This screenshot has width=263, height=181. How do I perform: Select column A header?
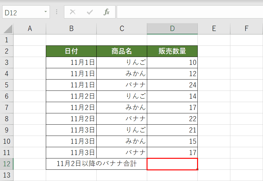[x=30, y=28]
